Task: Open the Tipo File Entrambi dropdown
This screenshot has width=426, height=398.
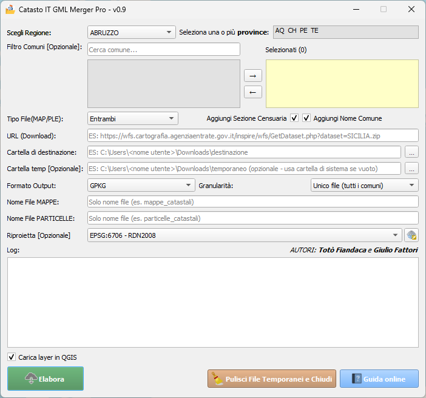Action: coord(132,119)
